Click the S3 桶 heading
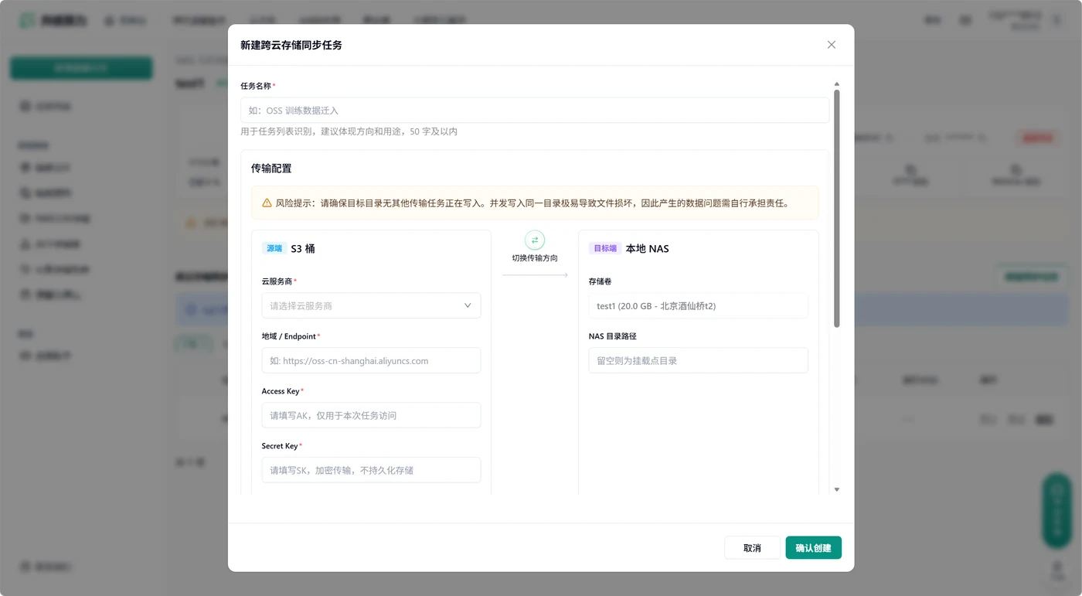Screen dimensions: 1082x596 coord(303,248)
